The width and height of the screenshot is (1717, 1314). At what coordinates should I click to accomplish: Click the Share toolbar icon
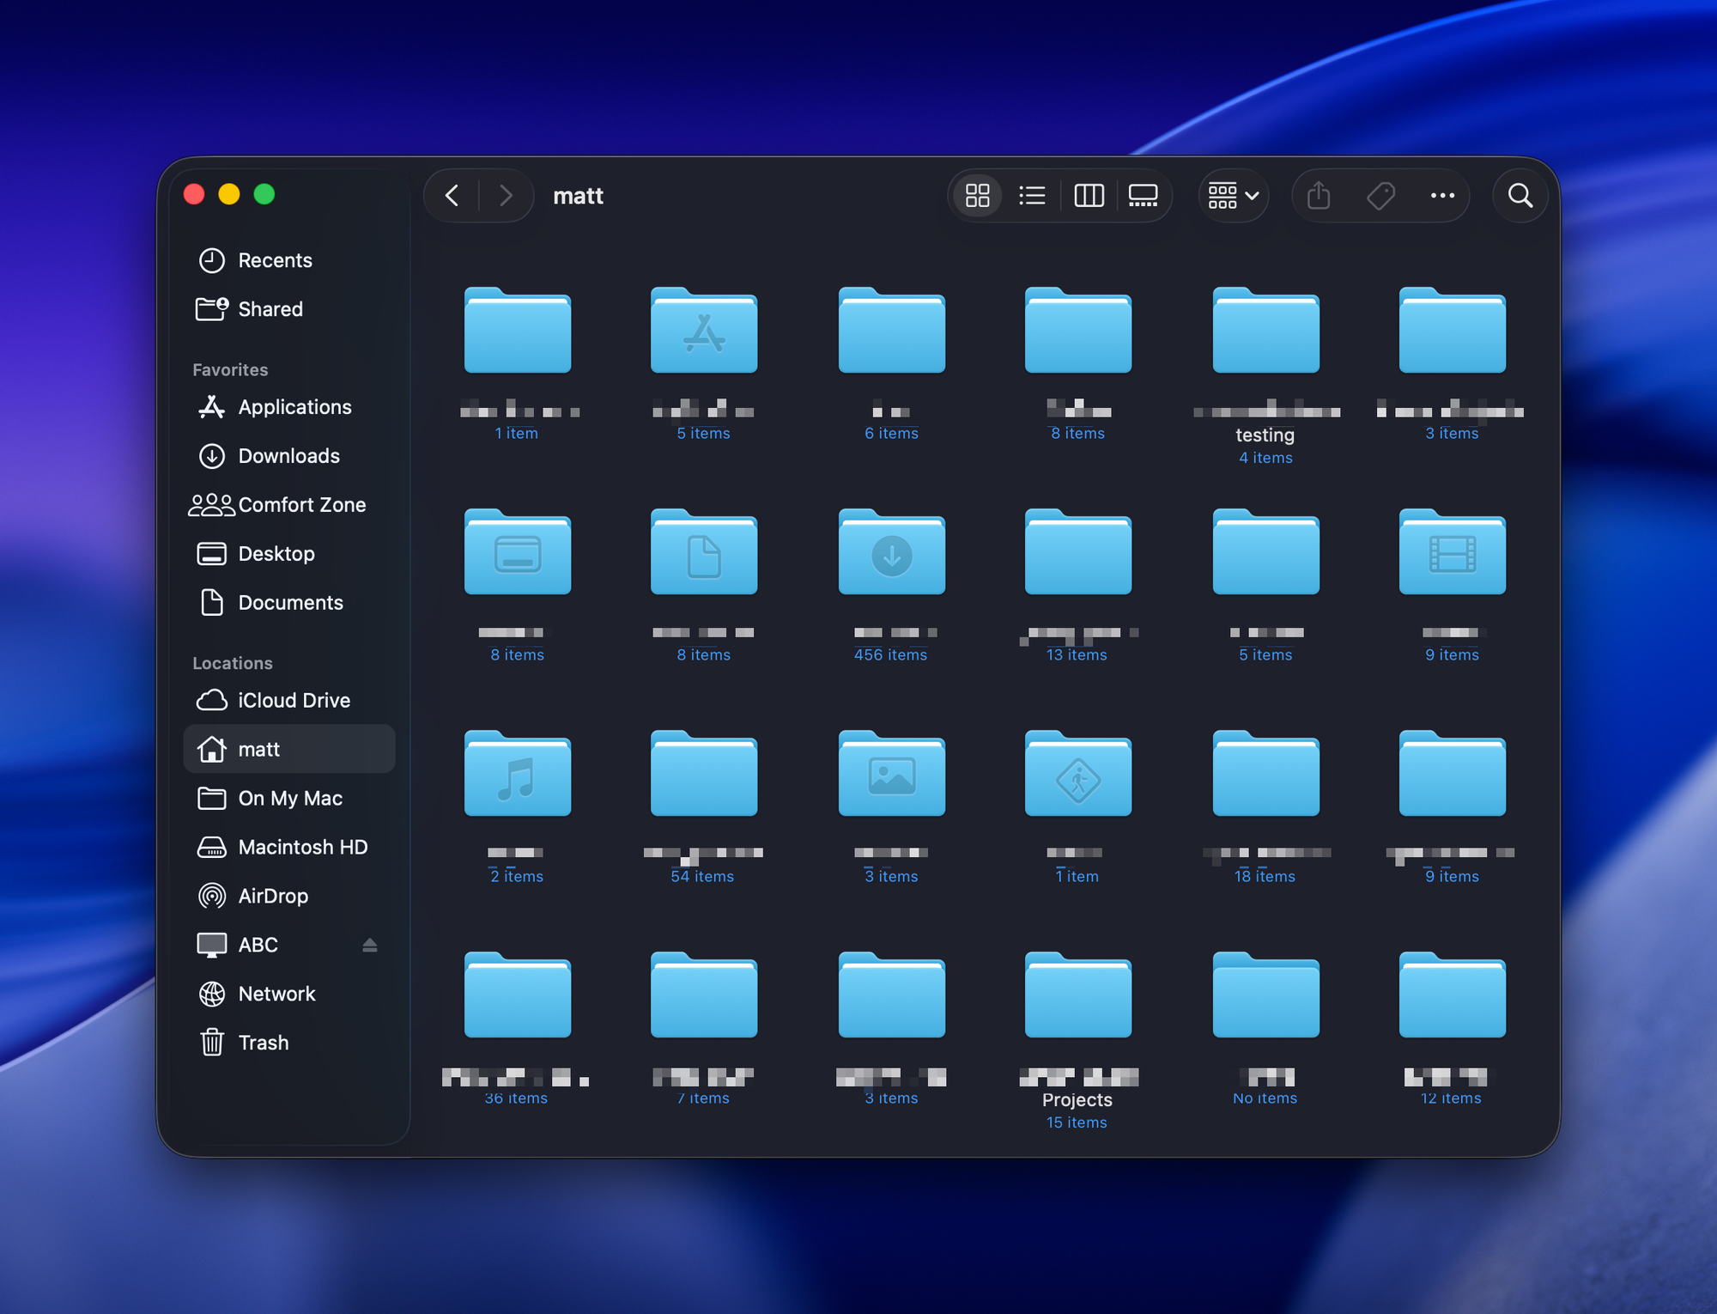[1319, 196]
